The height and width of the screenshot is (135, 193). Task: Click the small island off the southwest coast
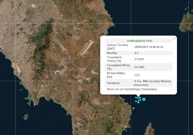tap(25, 117)
